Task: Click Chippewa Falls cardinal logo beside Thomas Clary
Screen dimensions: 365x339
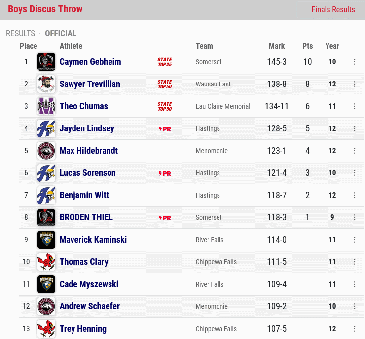Action: tap(46, 262)
